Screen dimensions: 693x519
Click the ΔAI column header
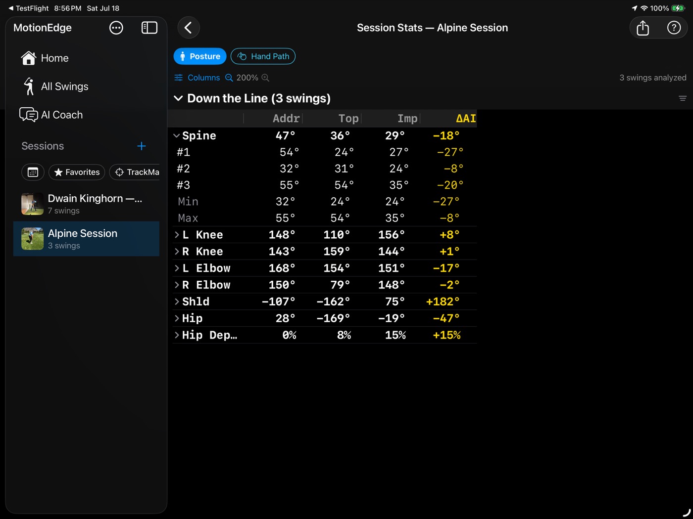466,119
